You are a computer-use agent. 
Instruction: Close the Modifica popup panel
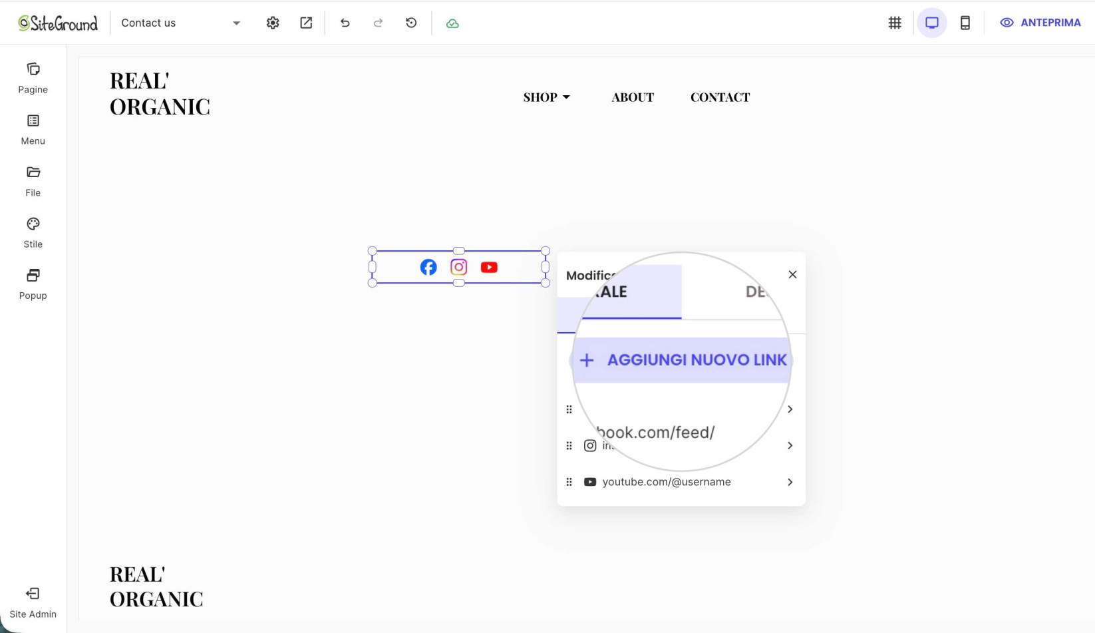tap(792, 274)
